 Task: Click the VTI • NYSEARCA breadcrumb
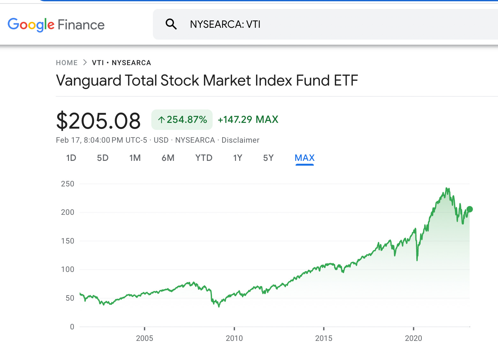(x=122, y=63)
